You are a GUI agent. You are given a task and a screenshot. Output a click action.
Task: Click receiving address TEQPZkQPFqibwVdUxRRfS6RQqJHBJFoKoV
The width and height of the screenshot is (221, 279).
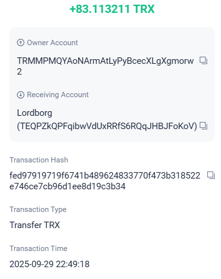107,126
